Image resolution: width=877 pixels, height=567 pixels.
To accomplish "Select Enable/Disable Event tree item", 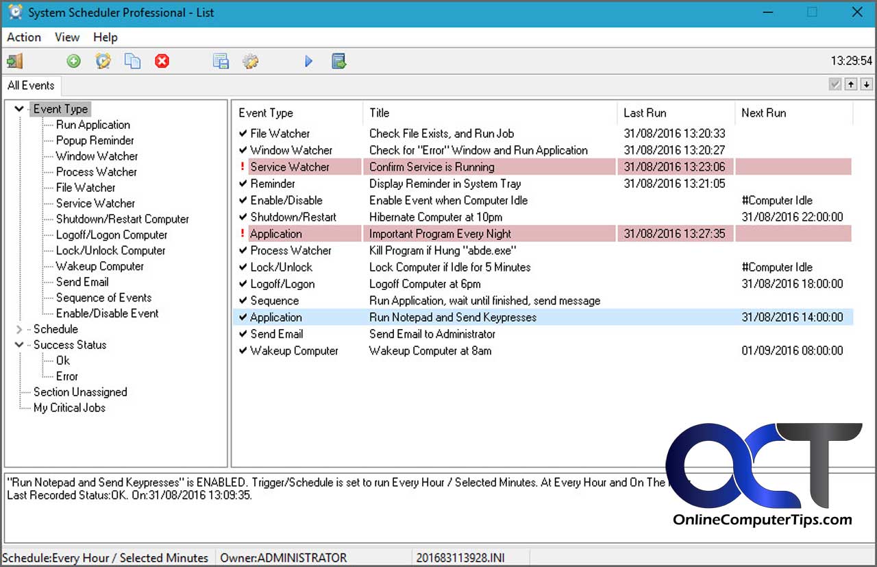I will pyautogui.click(x=107, y=314).
